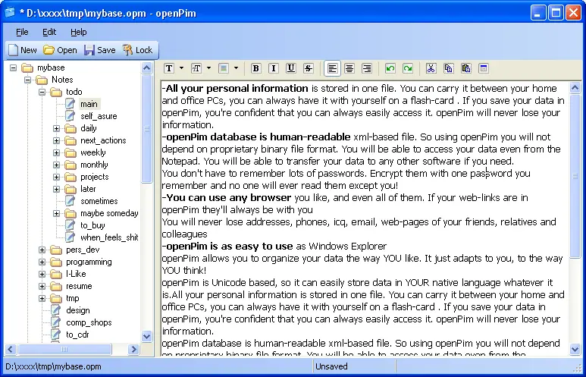The height and width of the screenshot is (377, 586).
Task: Click the Unsaved status bar text
Action: pyautogui.click(x=331, y=366)
